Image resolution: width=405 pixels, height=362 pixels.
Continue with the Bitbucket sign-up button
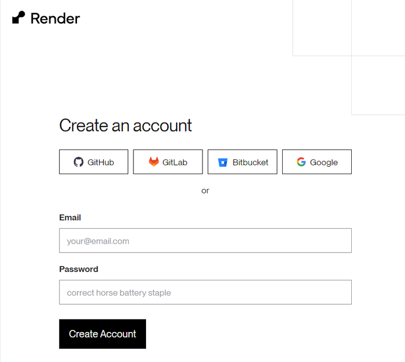243,162
